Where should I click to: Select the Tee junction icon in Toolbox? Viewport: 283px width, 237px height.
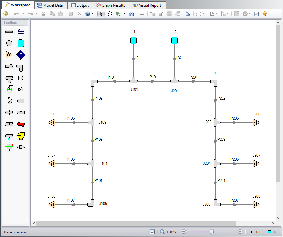(9, 78)
